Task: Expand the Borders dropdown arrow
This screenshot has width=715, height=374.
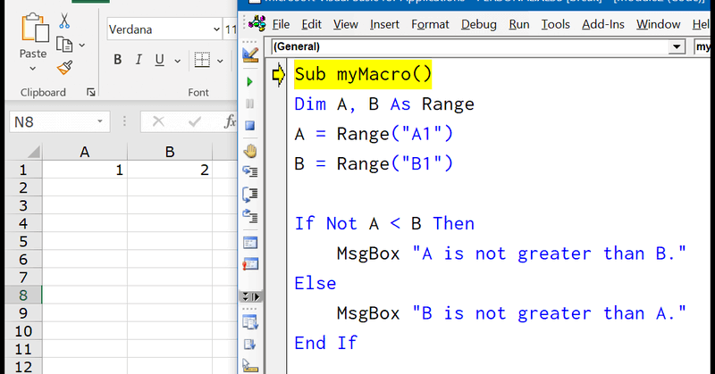Action: (220, 61)
